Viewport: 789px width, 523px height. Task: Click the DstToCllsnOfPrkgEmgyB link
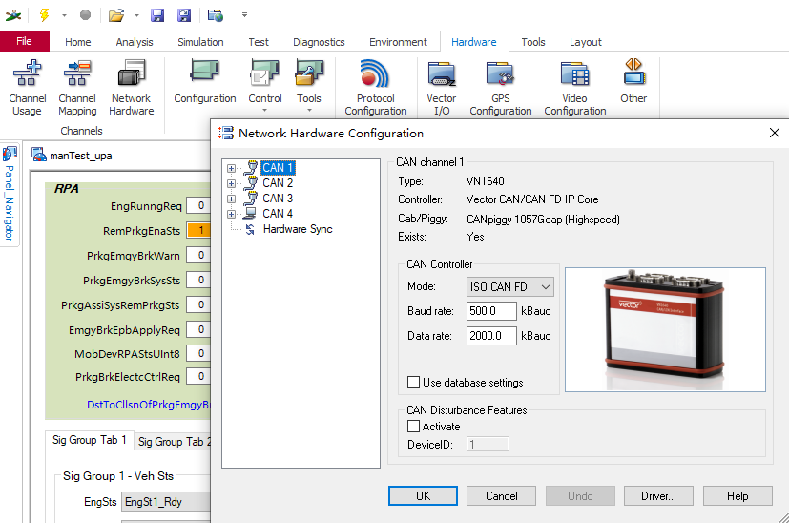pos(149,405)
